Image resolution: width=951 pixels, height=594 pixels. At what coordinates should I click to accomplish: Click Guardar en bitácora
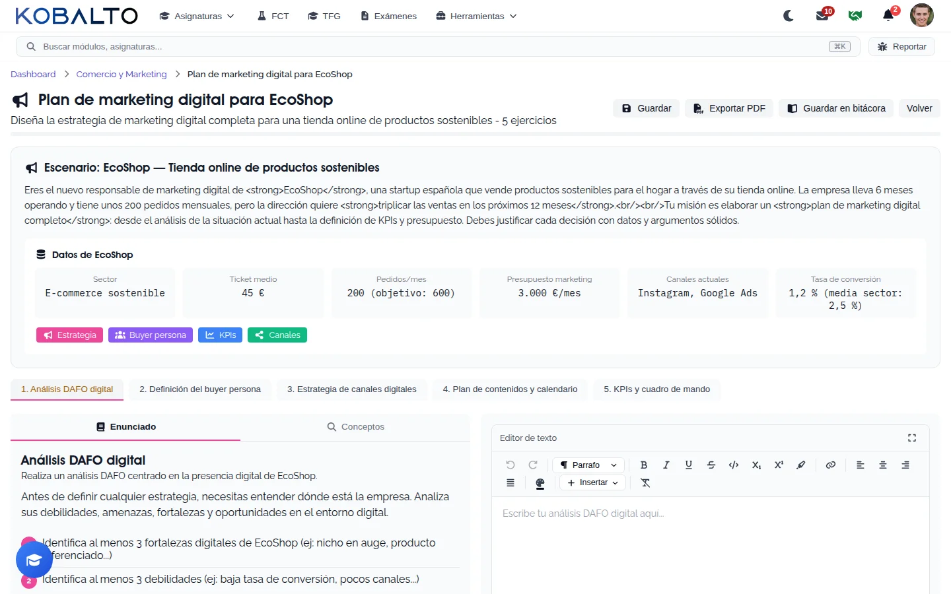(836, 108)
